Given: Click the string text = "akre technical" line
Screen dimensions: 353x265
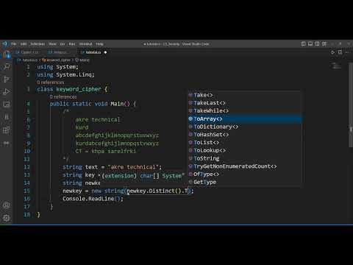Looking at the screenshot, I should pos(113,167).
